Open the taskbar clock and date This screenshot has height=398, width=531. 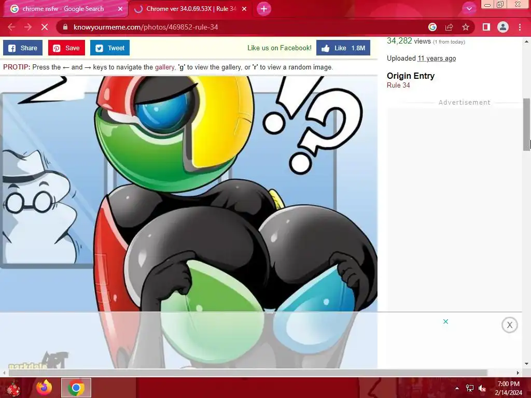tap(508, 388)
